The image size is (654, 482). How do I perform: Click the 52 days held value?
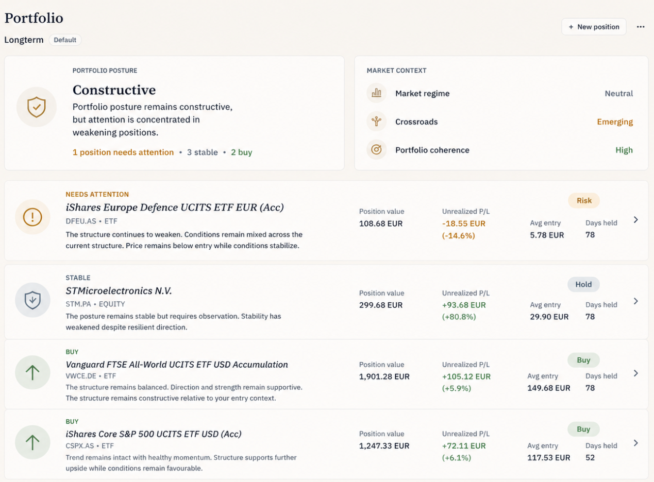(590, 458)
